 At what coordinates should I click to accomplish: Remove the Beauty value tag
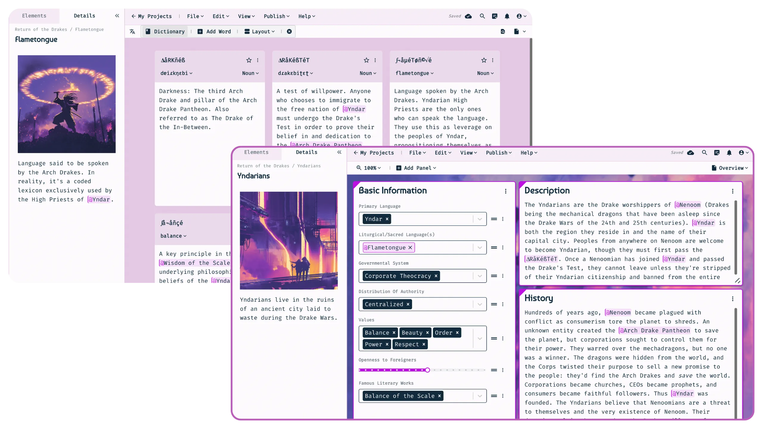[x=427, y=332]
